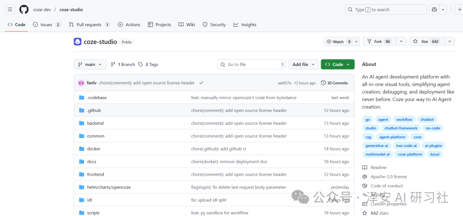
Task: Select the 'go' topic tag
Action: tap(368, 120)
